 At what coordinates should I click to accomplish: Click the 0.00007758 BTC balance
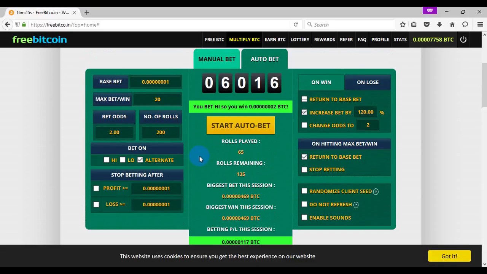(433, 40)
